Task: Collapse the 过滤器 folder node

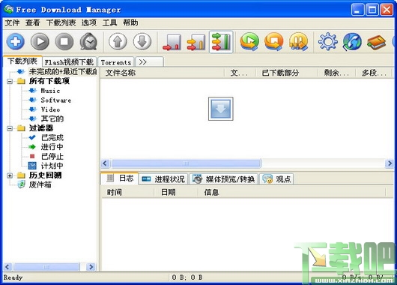Action: pyautogui.click(x=10, y=128)
